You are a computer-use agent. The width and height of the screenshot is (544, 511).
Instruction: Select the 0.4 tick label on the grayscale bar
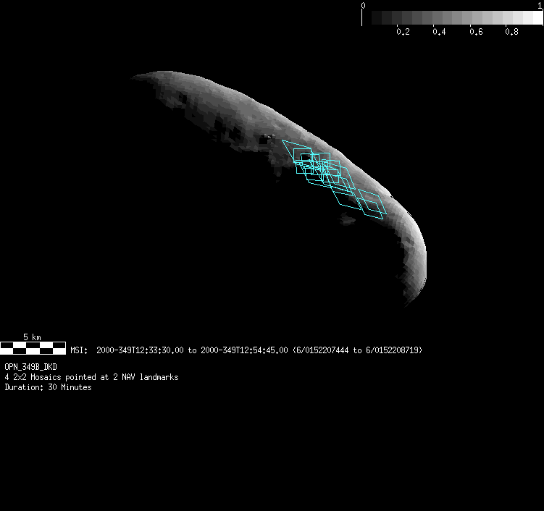click(439, 32)
